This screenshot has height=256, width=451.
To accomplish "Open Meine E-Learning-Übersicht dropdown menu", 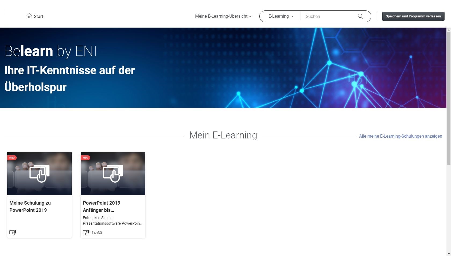I will (x=223, y=16).
